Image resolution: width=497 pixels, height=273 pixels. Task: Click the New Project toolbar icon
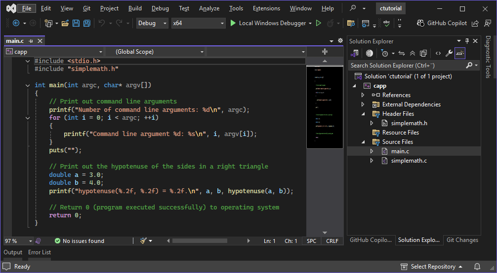point(48,23)
